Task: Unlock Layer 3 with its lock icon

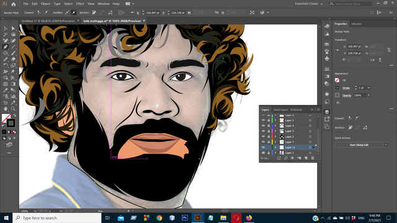Action: pyautogui.click(x=269, y=120)
